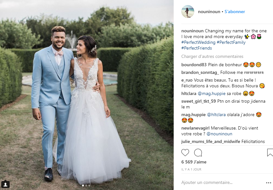Open the #PerfectWedding hashtag
Viewport: 273px width, 190px height.
click(x=198, y=43)
